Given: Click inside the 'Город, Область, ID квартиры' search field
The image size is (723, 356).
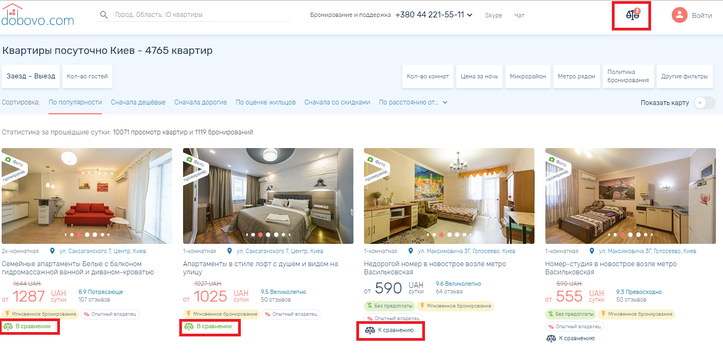Looking at the screenshot, I should (x=202, y=15).
